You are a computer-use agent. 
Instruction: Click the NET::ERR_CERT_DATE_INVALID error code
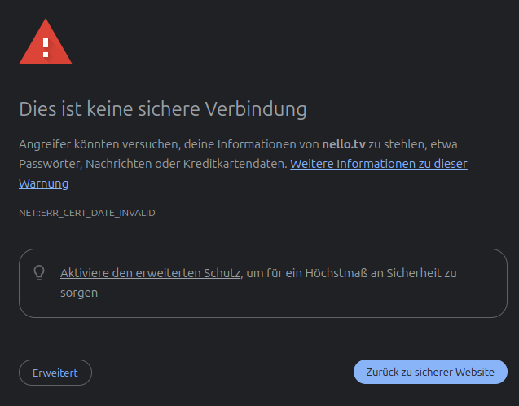[87, 213]
